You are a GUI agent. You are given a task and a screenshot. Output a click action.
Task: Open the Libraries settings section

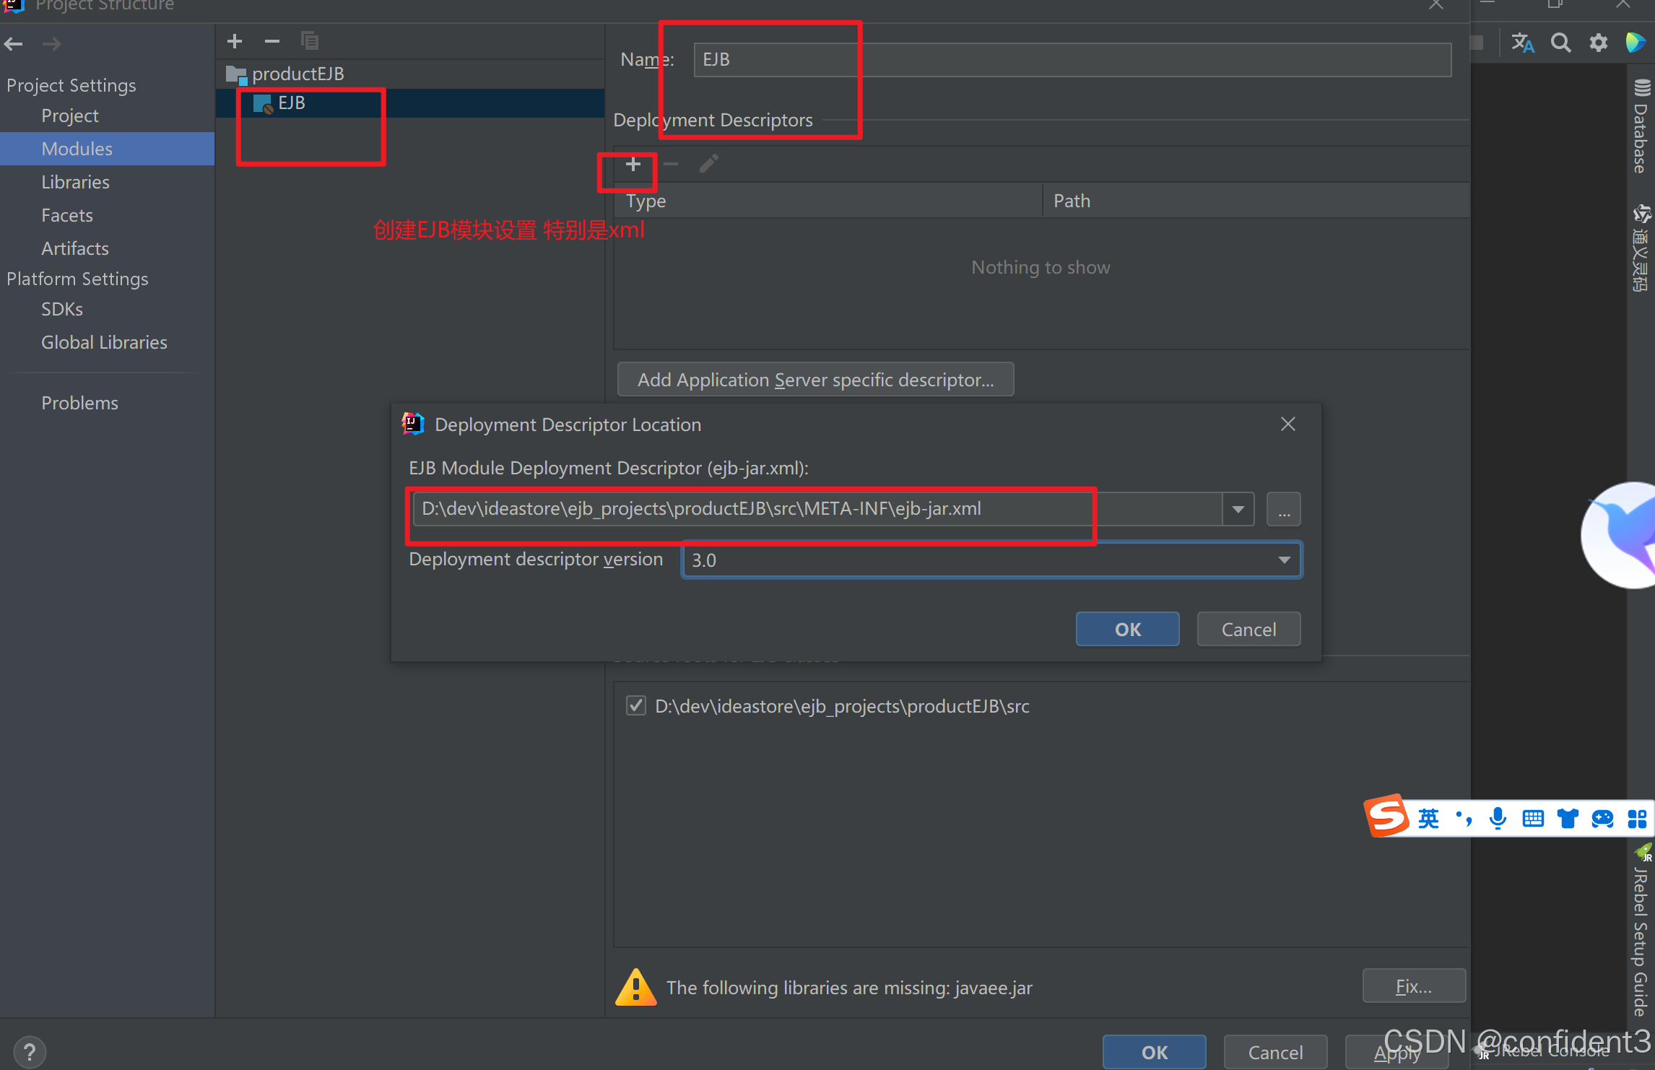point(75,182)
